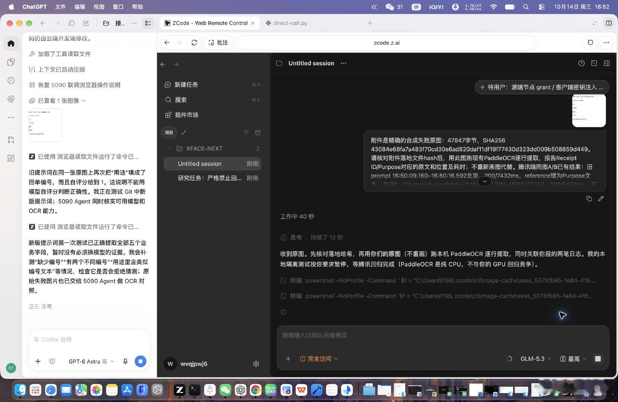The width and height of the screenshot is (618, 402).
Task: Open the GLM-5.3 model dropdown
Action: pos(535,359)
